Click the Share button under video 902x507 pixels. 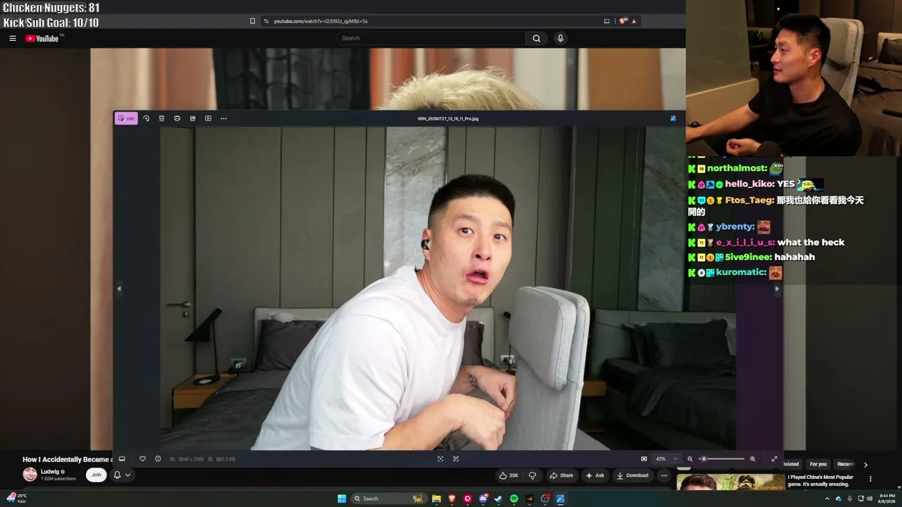click(x=562, y=475)
